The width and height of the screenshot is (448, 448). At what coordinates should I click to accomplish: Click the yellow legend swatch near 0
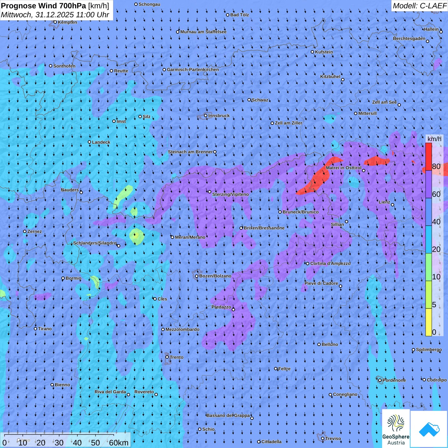point(428,322)
